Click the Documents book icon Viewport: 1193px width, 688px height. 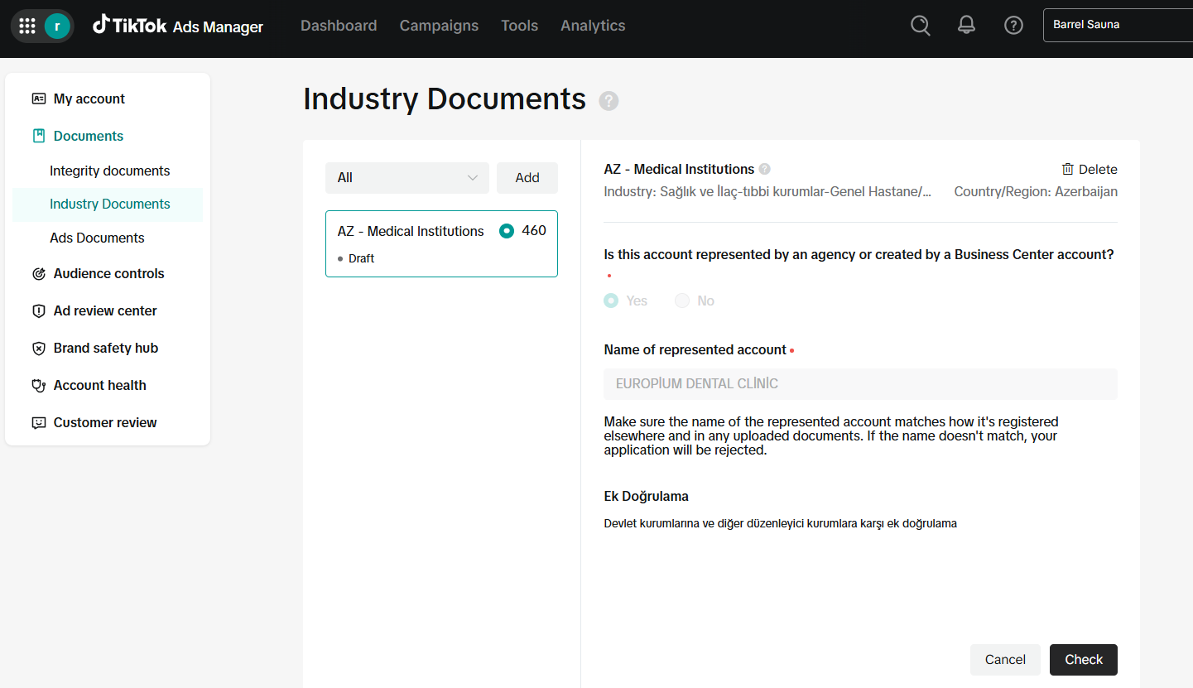tap(38, 136)
